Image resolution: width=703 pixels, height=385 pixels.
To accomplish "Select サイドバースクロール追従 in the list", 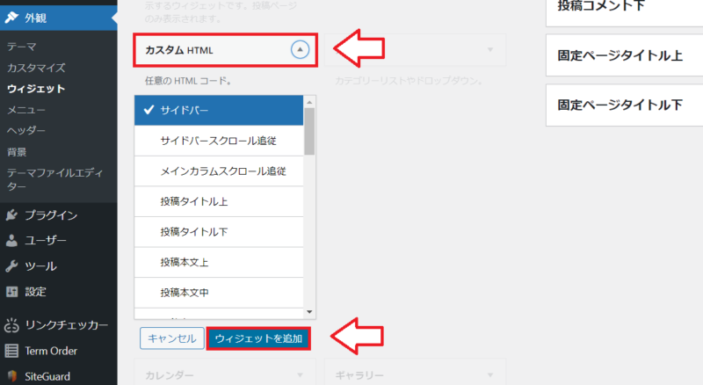I will coord(219,141).
